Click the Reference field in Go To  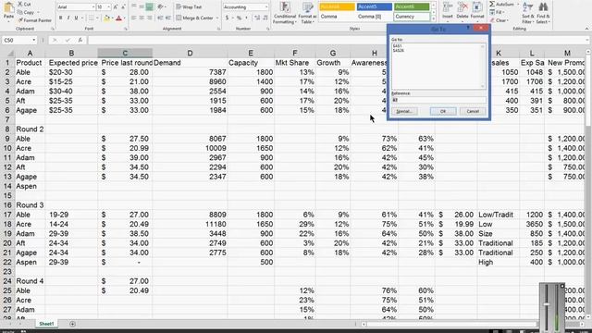[438, 100]
